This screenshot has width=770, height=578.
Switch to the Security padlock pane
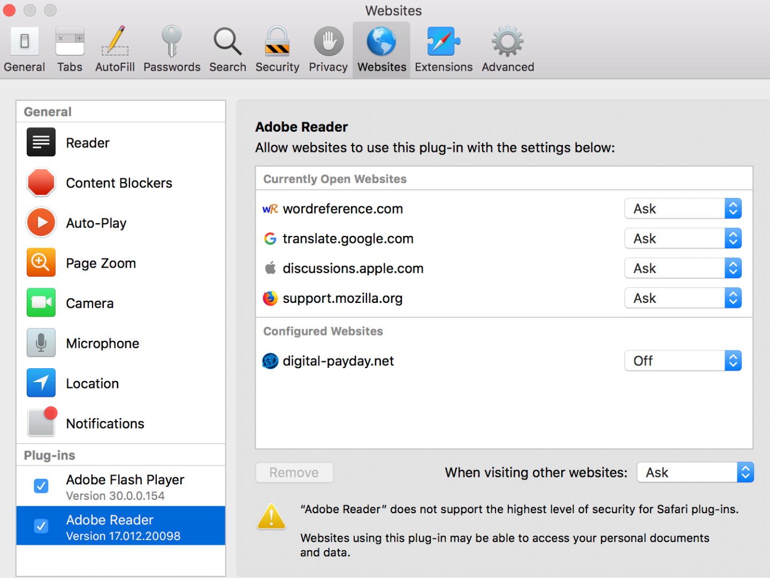point(277,50)
